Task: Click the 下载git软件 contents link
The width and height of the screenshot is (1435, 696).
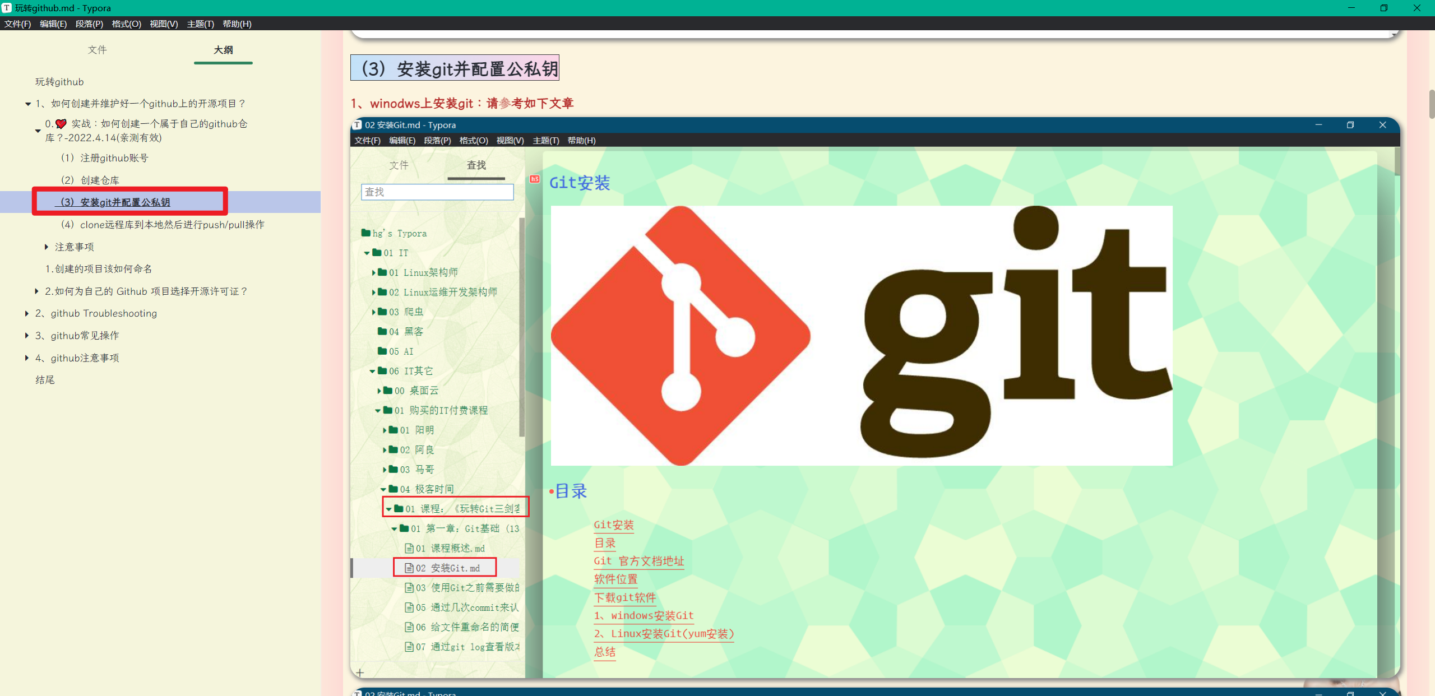Action: [x=624, y=597]
